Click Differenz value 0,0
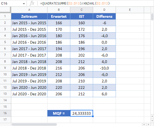 [104, 42]
